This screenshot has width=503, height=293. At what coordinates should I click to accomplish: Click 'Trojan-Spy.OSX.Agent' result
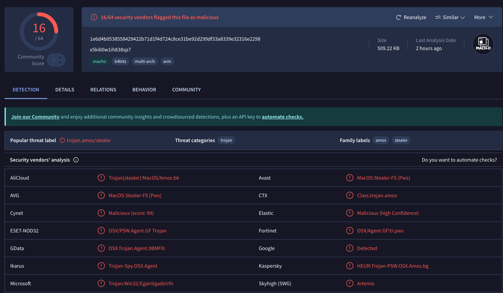click(133, 266)
